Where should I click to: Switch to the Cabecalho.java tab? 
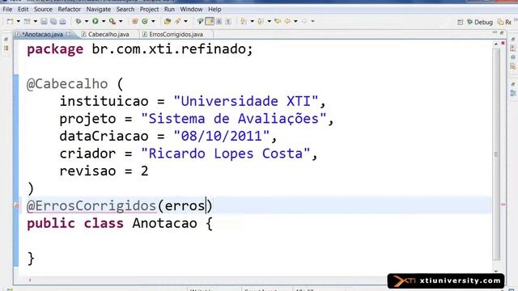(x=108, y=34)
